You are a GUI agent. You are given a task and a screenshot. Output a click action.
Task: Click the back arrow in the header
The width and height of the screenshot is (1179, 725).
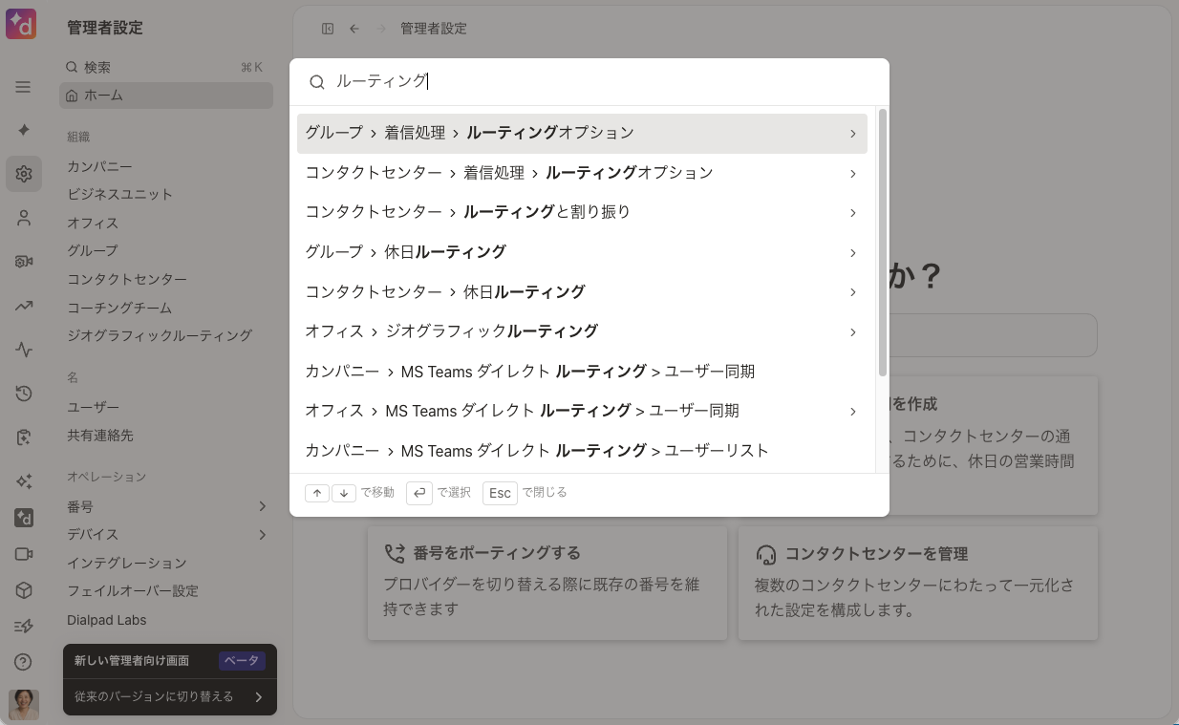(x=354, y=29)
